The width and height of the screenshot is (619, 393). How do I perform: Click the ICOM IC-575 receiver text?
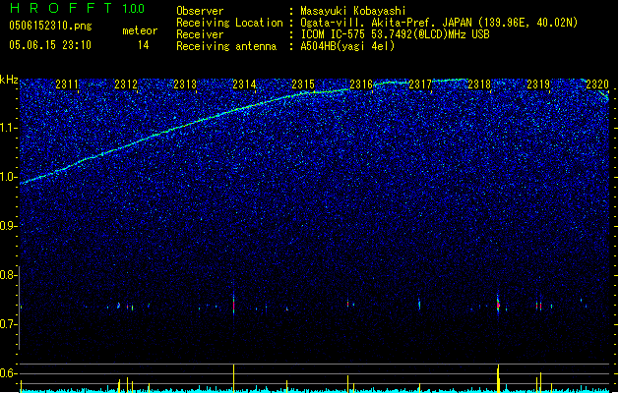[395, 34]
